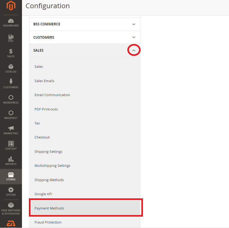Click the SALES section title in config

pos(38,50)
